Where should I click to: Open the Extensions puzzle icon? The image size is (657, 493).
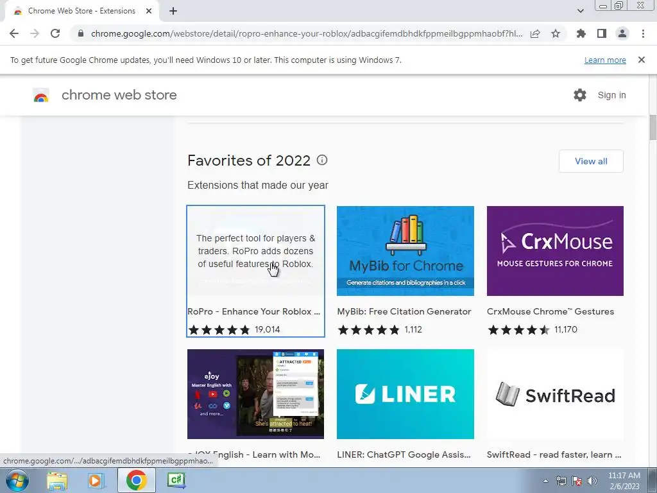[581, 33]
